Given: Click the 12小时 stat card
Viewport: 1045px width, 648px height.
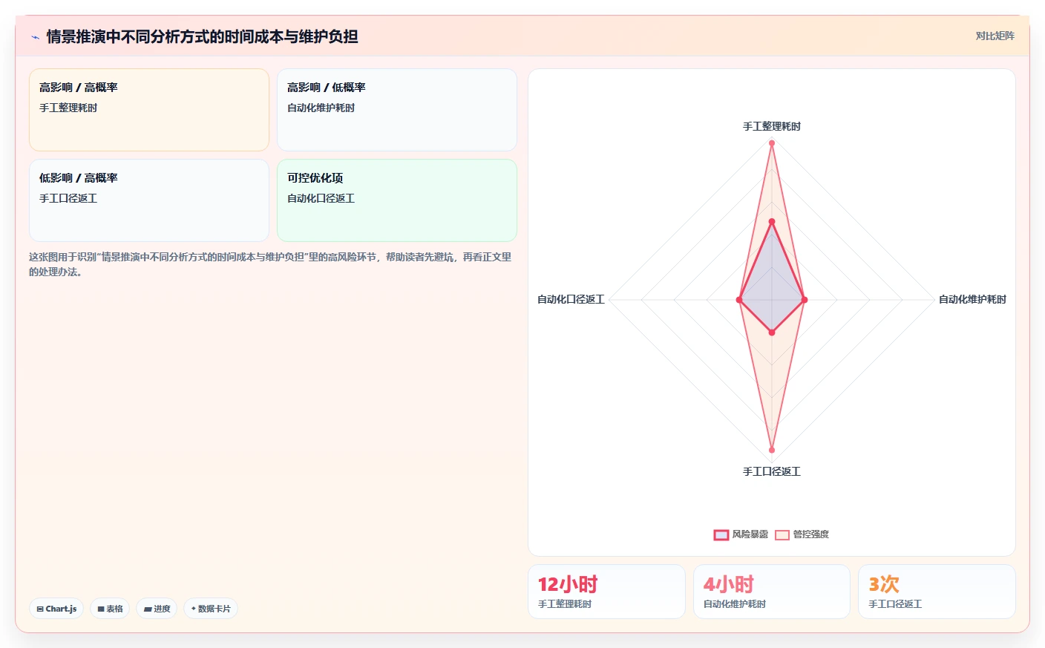Looking at the screenshot, I should coord(606,592).
